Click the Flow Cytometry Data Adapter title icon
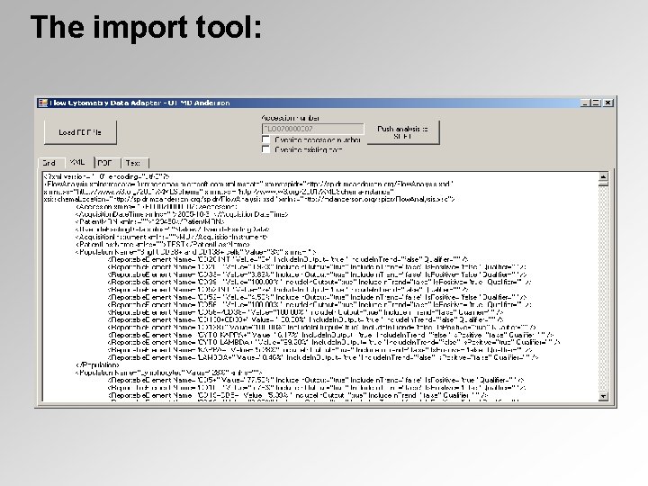 [x=43, y=103]
